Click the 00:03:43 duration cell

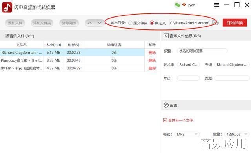point(74,60)
